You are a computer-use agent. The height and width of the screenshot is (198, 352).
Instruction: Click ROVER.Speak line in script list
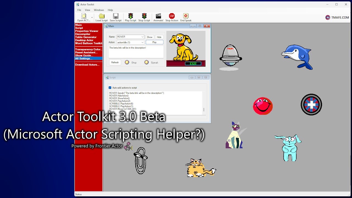click(136, 93)
